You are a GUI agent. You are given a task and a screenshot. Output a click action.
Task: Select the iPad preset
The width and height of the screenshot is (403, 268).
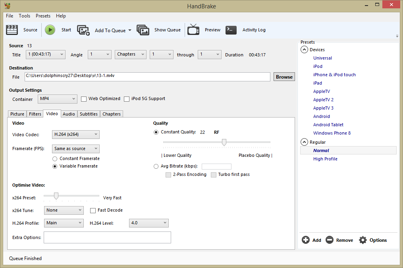click(317, 83)
